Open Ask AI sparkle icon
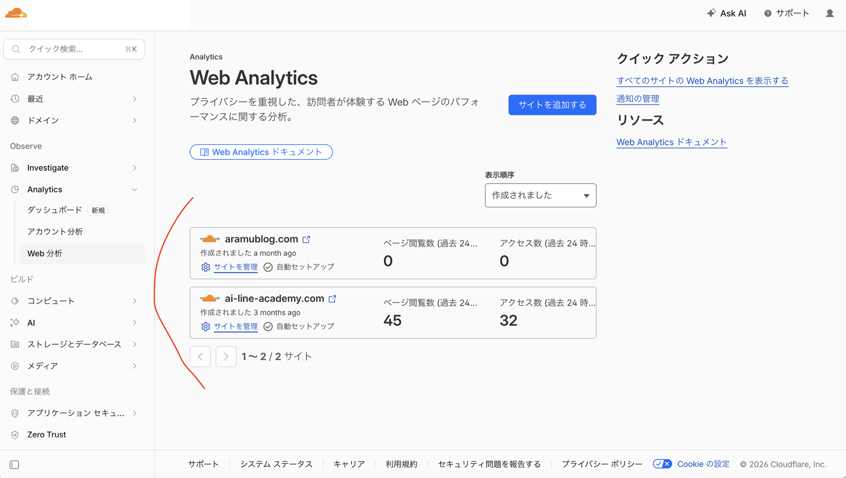The image size is (846, 478). [x=711, y=13]
